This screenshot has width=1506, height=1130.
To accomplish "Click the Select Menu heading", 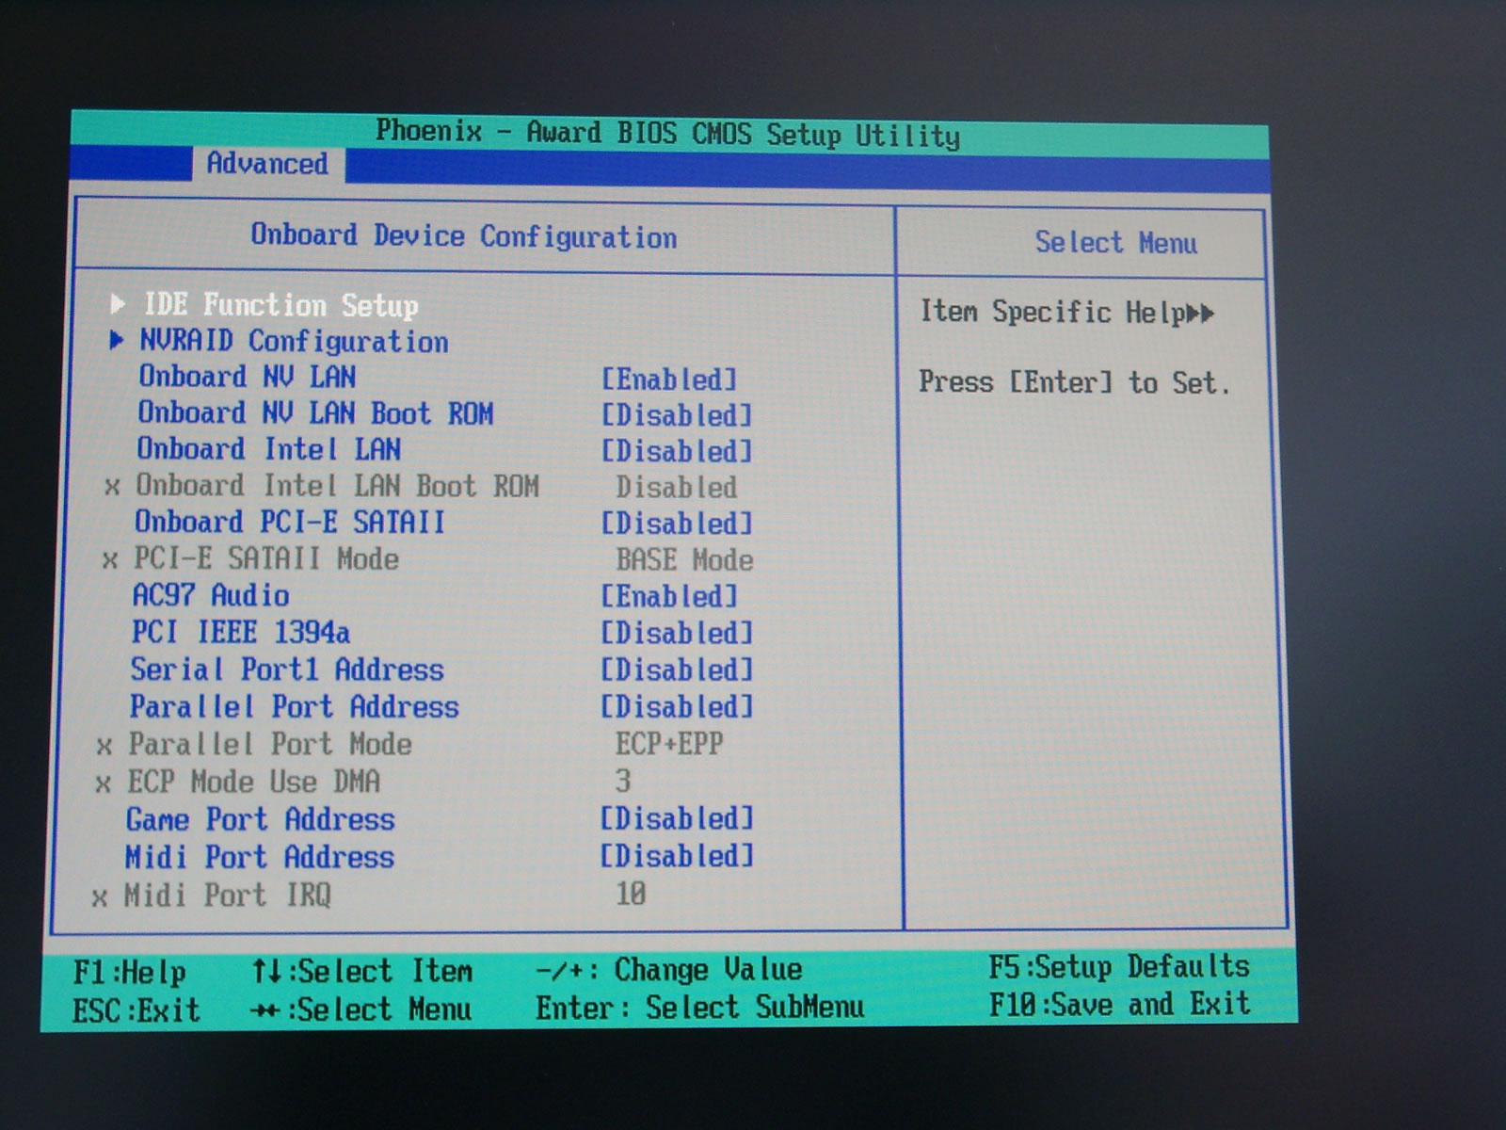I will (x=1116, y=242).
